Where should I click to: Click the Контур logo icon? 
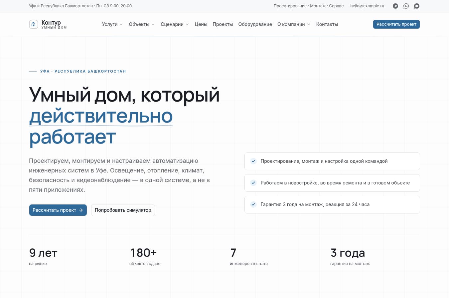tap(34, 24)
